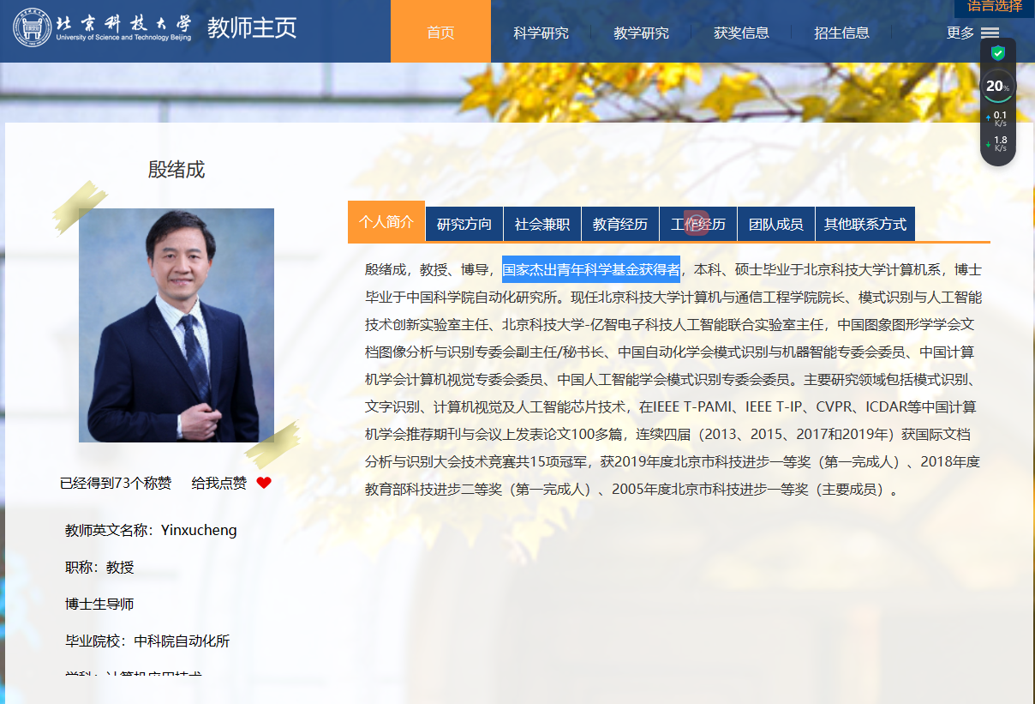Select the 教育经历 tab
The image size is (1035, 704).
(620, 225)
